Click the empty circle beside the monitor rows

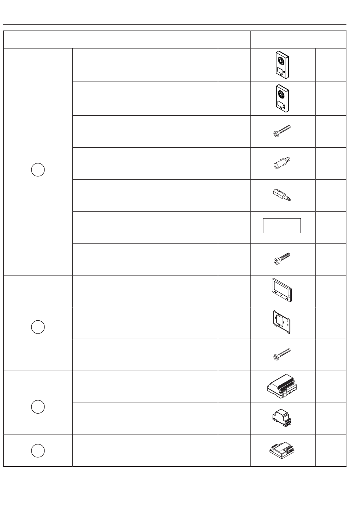[x=37, y=327]
